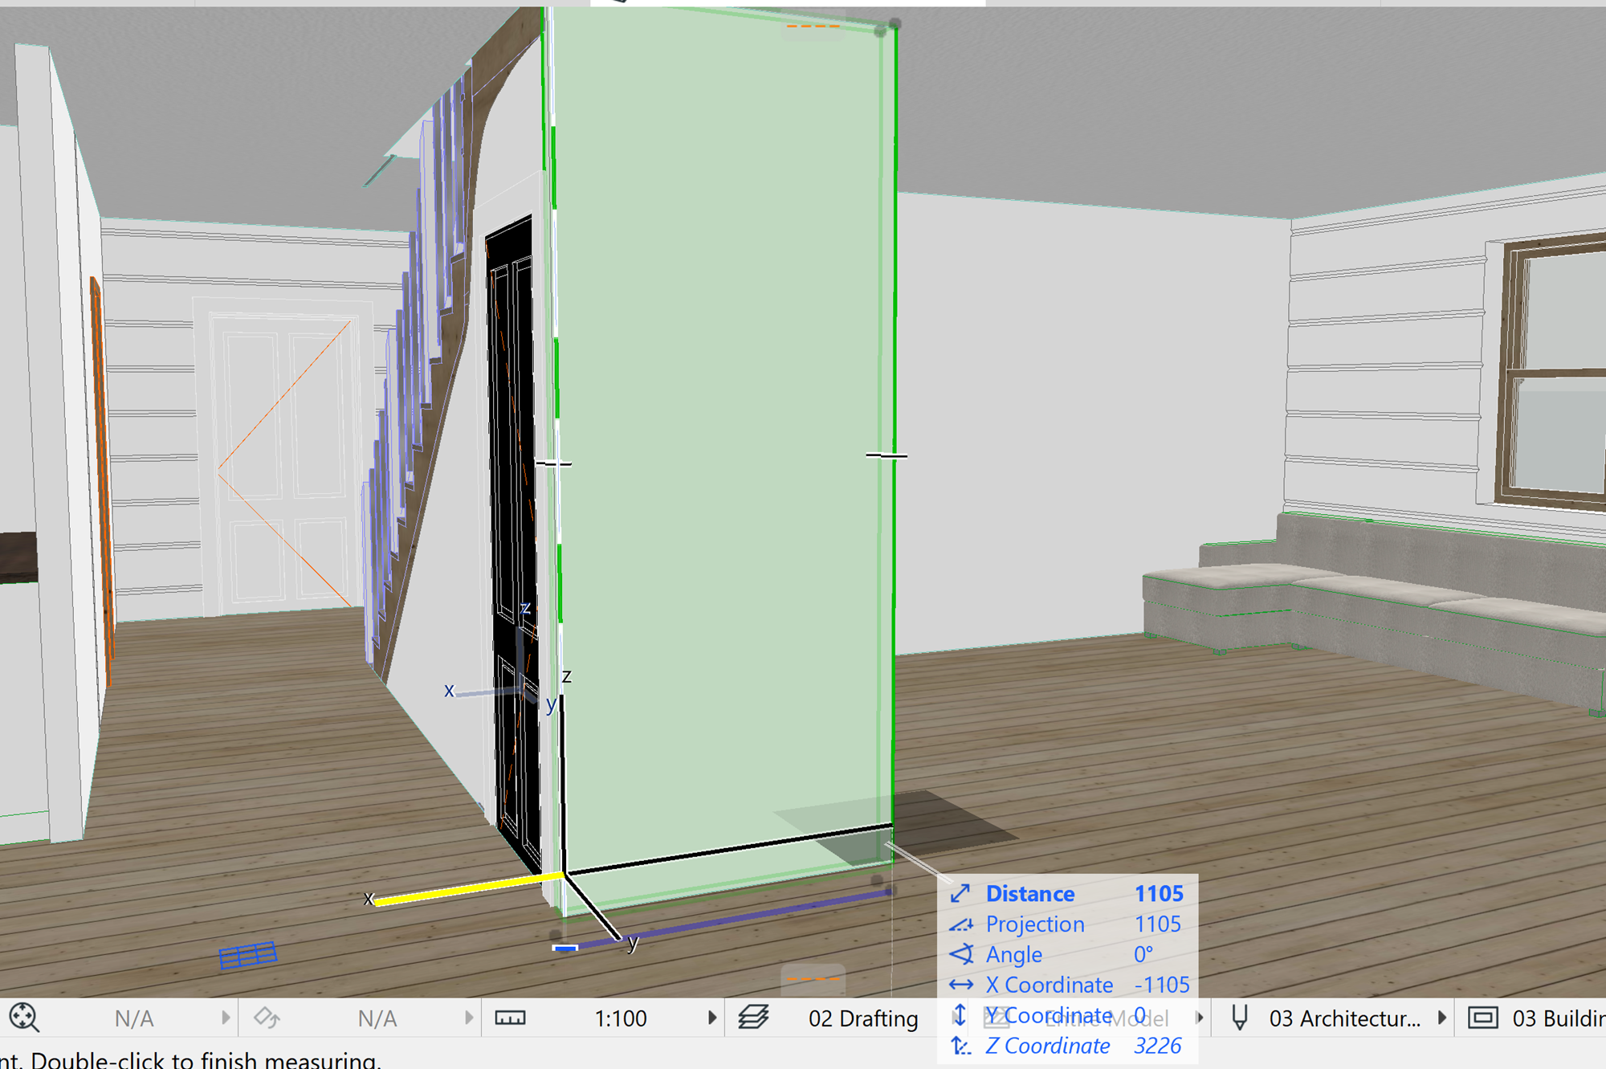Open the zoom N/A dropdown arrow
This screenshot has width=1606, height=1069.
(x=226, y=1018)
